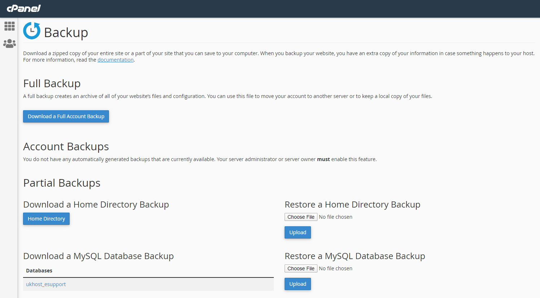Image resolution: width=540 pixels, height=298 pixels.
Task: Open the documentation link
Action: (115, 59)
